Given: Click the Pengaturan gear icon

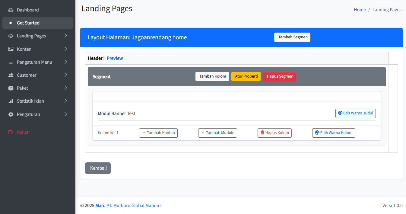Looking at the screenshot, I should tap(11, 114).
